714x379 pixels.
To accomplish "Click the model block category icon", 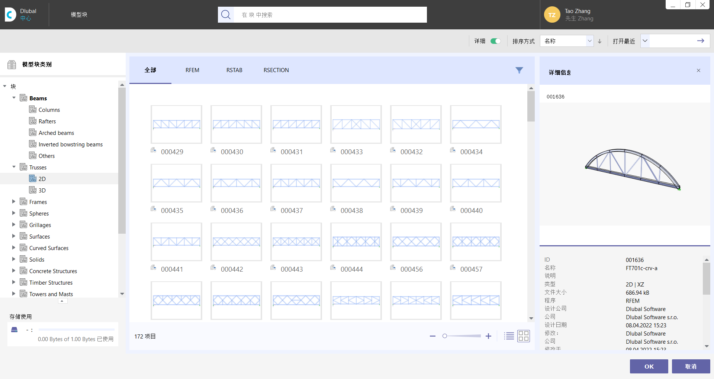I will tap(12, 65).
